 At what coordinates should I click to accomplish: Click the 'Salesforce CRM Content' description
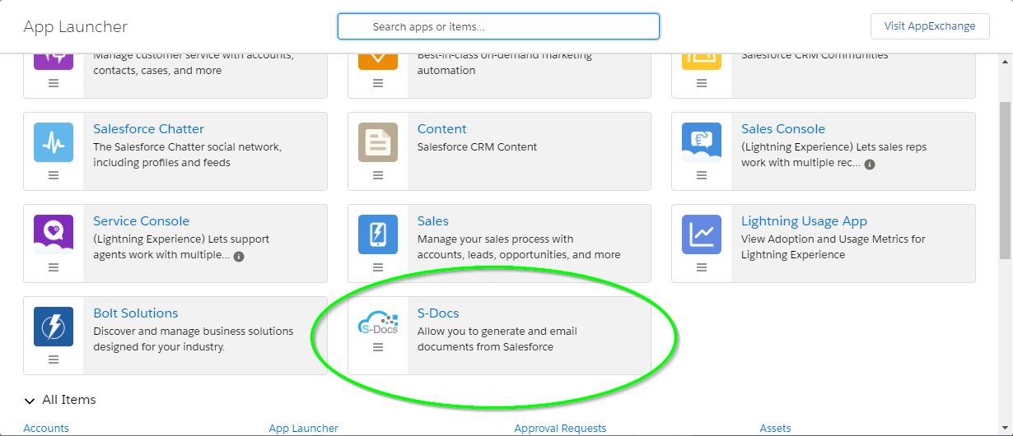[x=478, y=147]
